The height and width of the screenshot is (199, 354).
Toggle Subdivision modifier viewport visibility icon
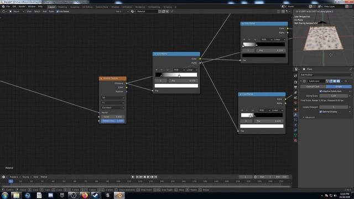(x=335, y=81)
